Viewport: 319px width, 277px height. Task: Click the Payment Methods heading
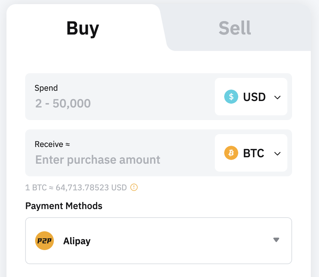click(64, 206)
